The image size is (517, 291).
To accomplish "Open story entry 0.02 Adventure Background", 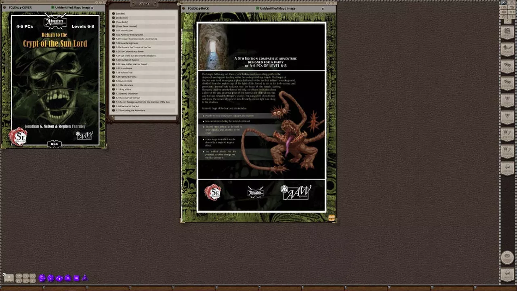I will click(144, 35).
